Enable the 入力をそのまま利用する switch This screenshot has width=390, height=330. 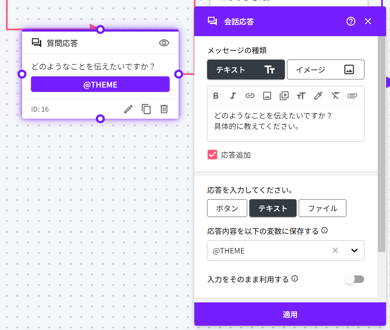[x=354, y=279]
